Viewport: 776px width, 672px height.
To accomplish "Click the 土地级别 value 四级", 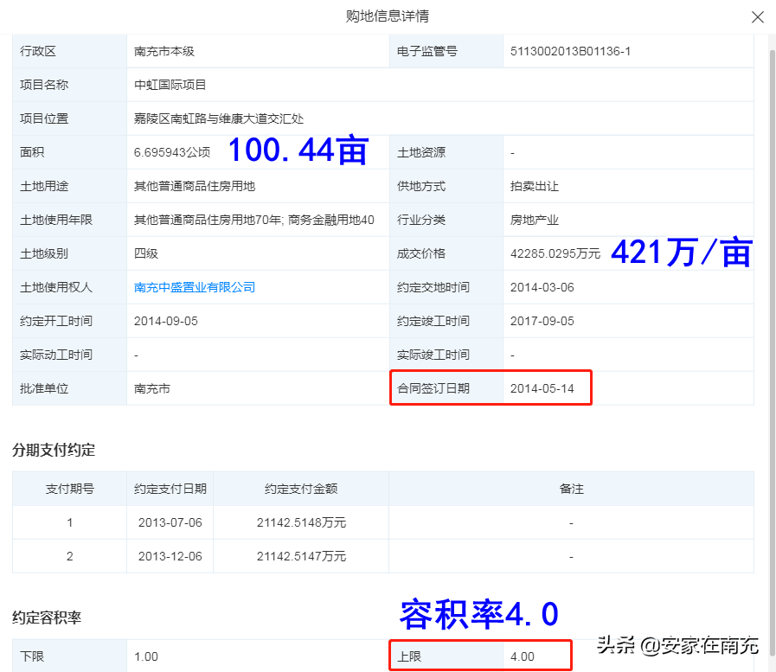I will pyautogui.click(x=146, y=253).
